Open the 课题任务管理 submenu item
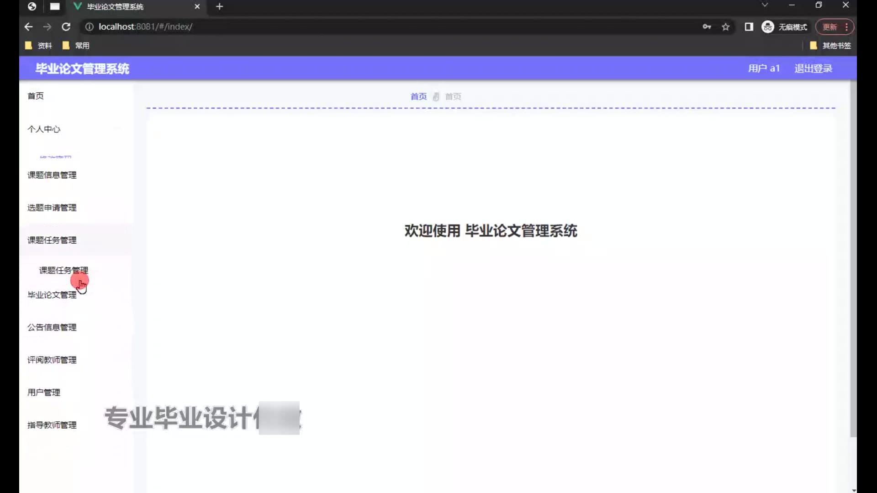 (63, 270)
